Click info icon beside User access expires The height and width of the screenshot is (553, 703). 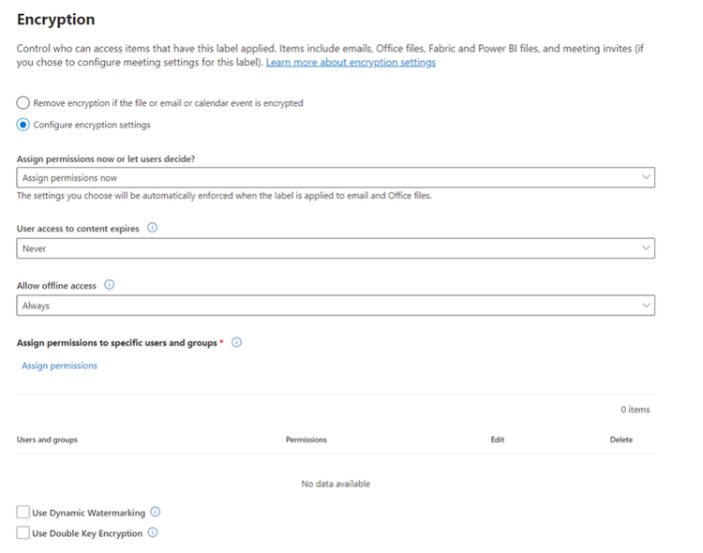153,228
